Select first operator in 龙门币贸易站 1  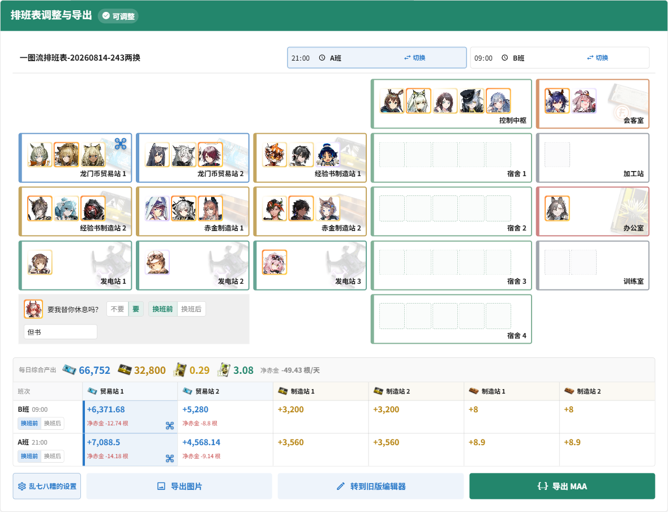[x=40, y=154]
